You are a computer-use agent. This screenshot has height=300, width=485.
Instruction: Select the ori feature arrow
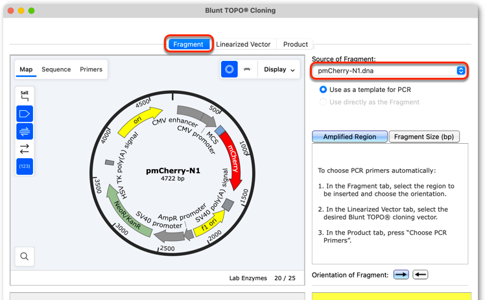pyautogui.click(x=139, y=121)
